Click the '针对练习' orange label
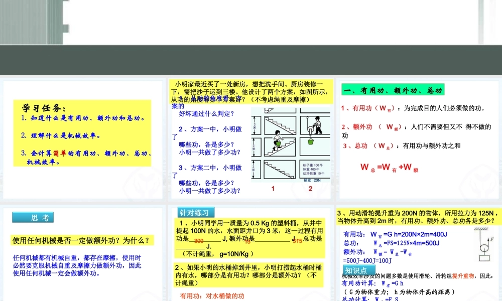 pos(195,212)
